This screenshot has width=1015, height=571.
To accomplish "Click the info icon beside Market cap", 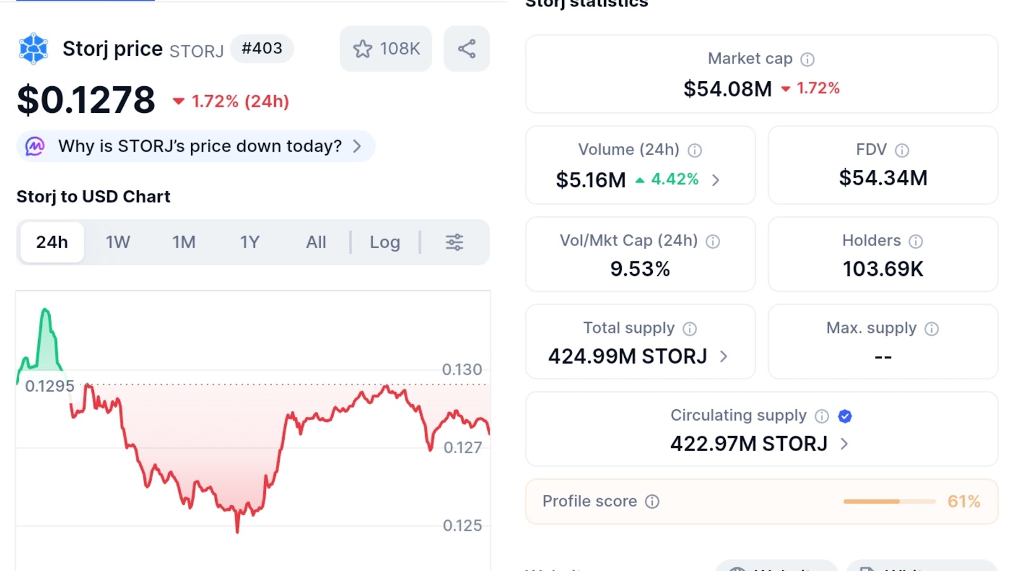I will click(x=807, y=60).
